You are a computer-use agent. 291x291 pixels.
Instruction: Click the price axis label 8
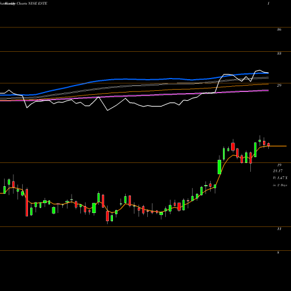278,253
